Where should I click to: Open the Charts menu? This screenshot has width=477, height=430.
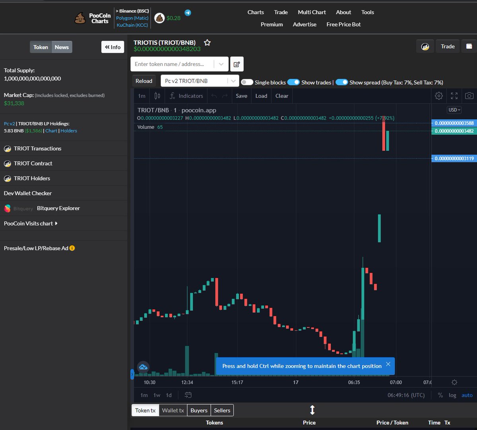coord(256,12)
